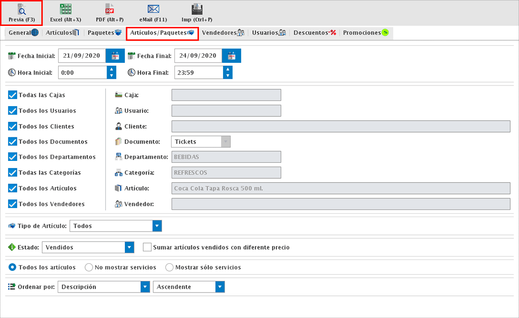Viewport: 519px width, 318px height.
Task: Uncheck Todas las Cajas checkbox
Action: 13,95
